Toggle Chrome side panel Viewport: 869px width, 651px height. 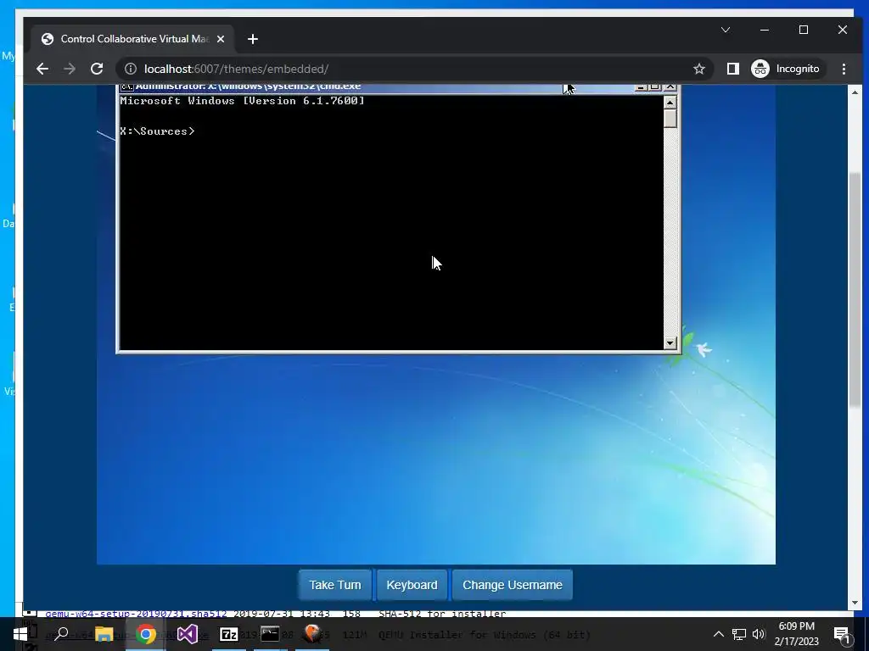coord(732,69)
